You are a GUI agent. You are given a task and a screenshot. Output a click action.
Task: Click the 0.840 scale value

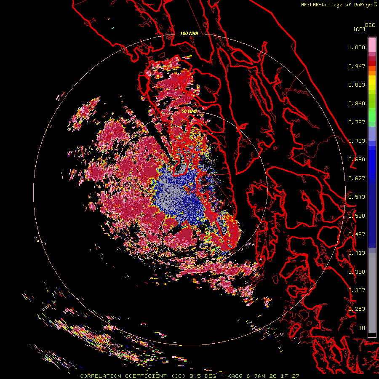(x=357, y=104)
